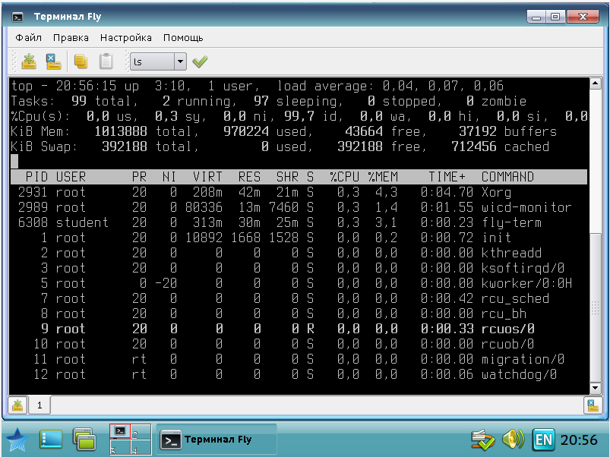Viewport: 610px width, 457px height.
Task: Focus the 'ls' command combo box field
Action: (152, 61)
